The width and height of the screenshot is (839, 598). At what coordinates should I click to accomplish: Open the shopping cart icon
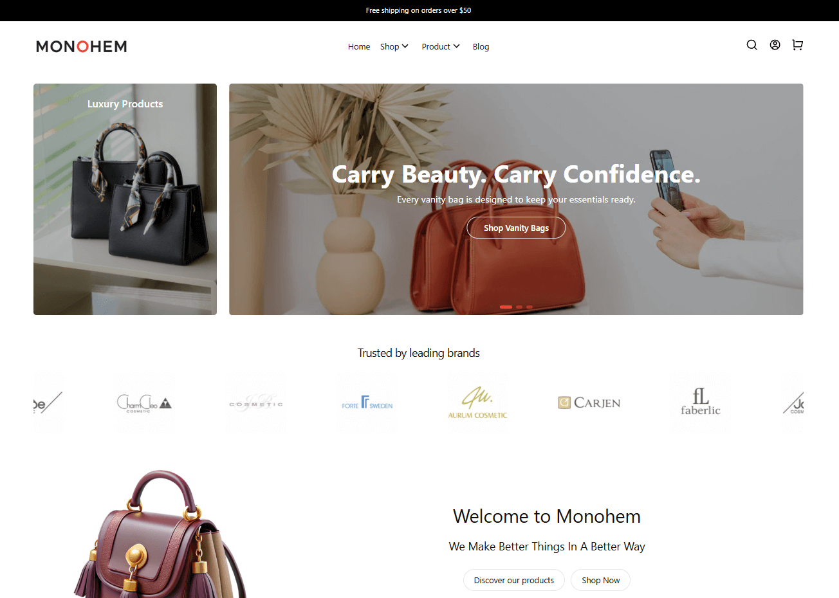click(797, 45)
